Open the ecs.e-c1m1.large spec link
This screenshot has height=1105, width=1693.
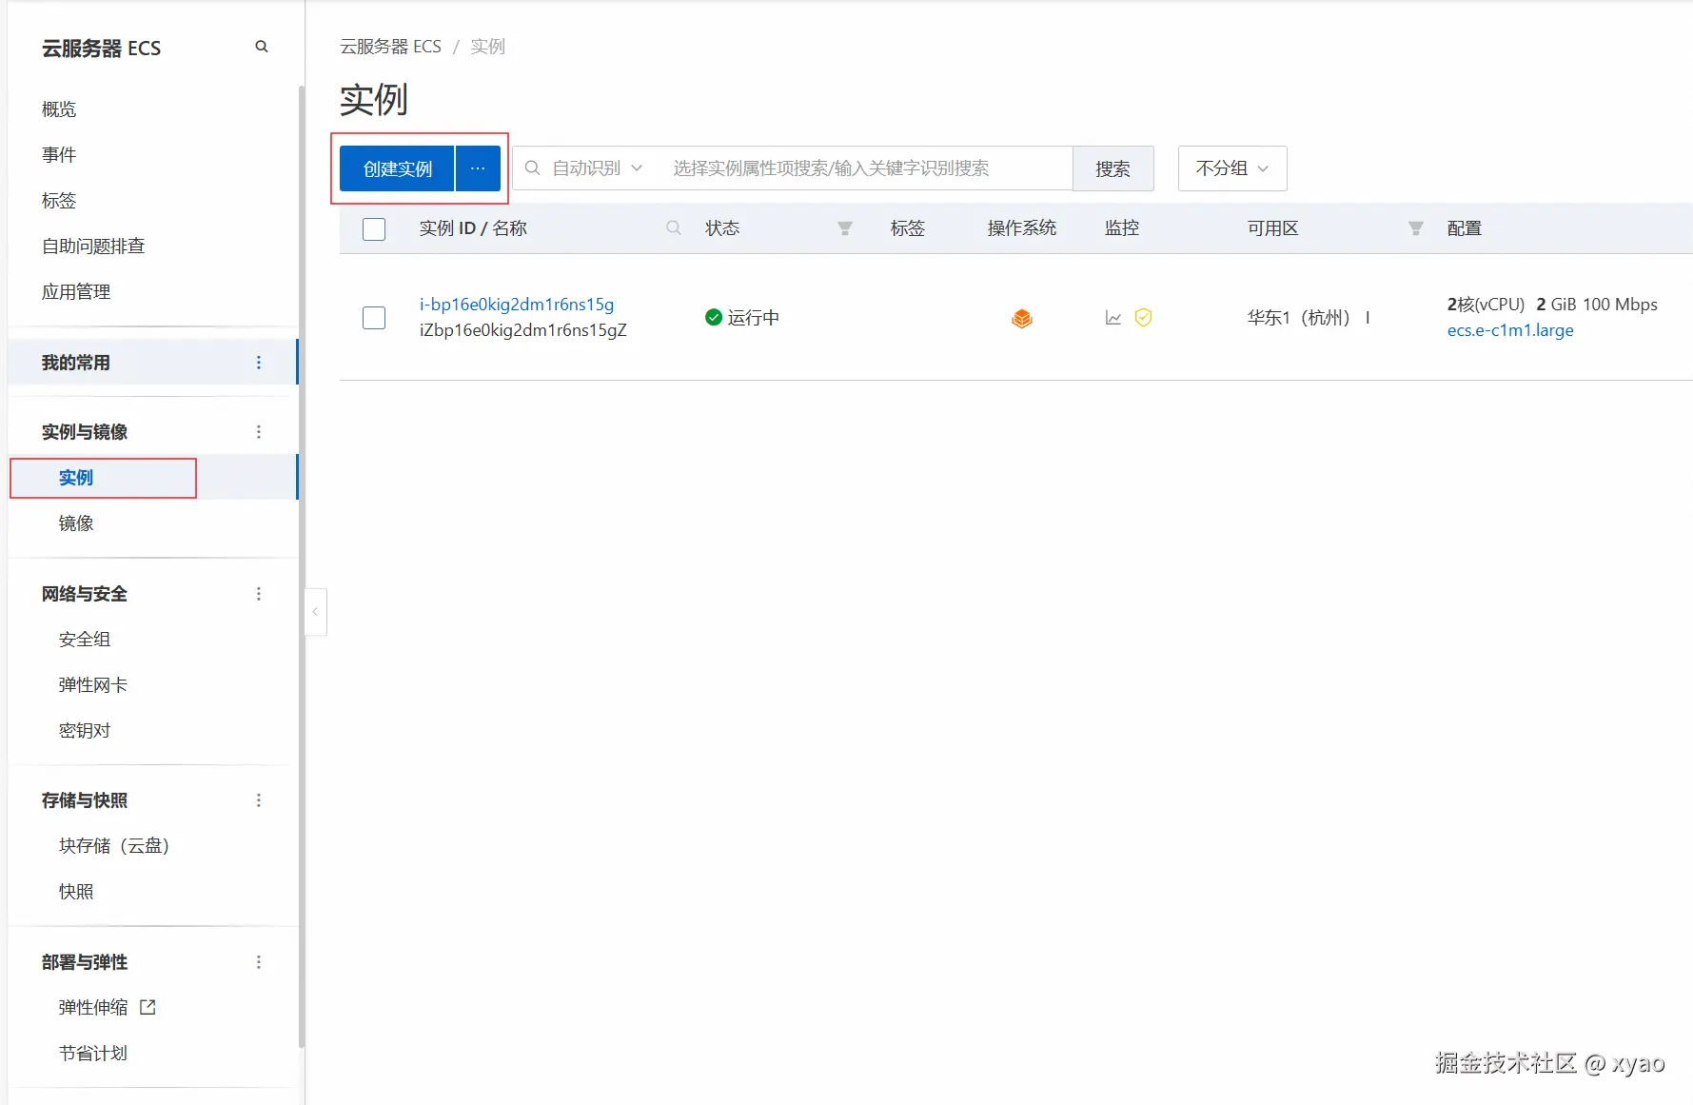point(1510,330)
